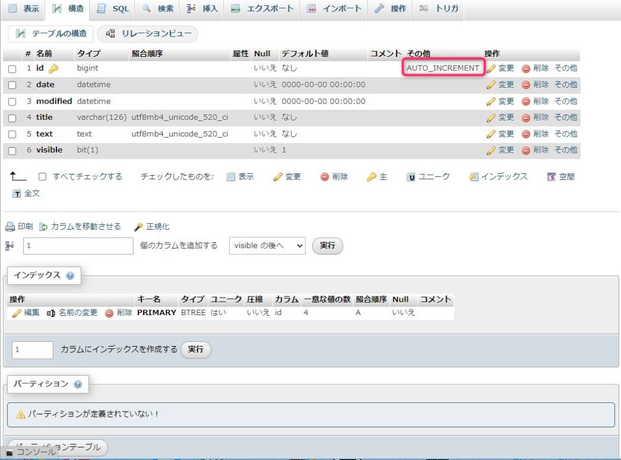The width and height of the screenshot is (621, 460).
Task: Expand その他 menu for the text row
Action: point(565,134)
